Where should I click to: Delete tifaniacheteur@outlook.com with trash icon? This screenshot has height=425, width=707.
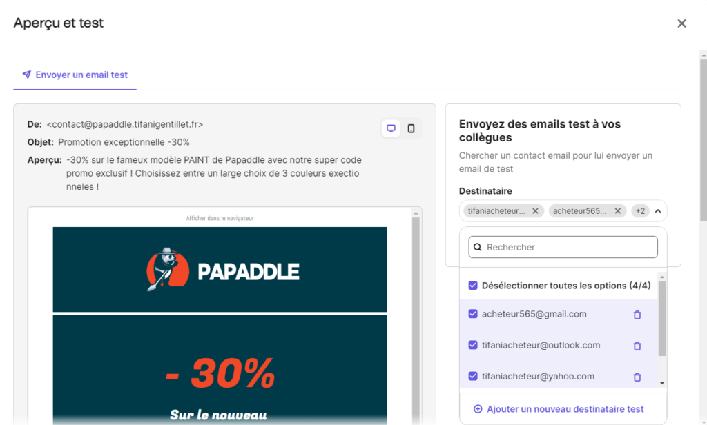tap(637, 346)
